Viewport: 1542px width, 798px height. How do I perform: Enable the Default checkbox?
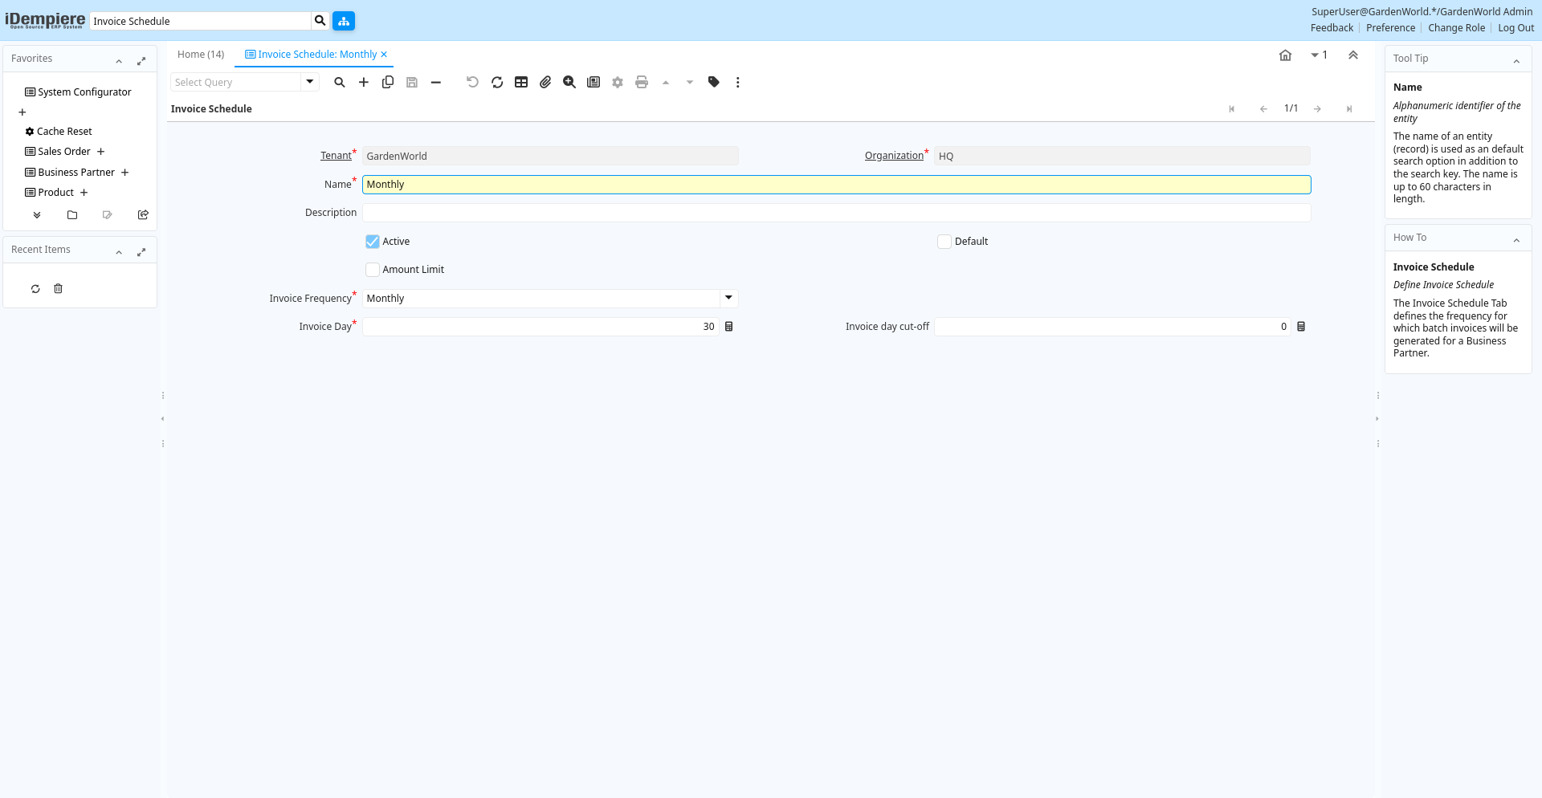tap(944, 242)
